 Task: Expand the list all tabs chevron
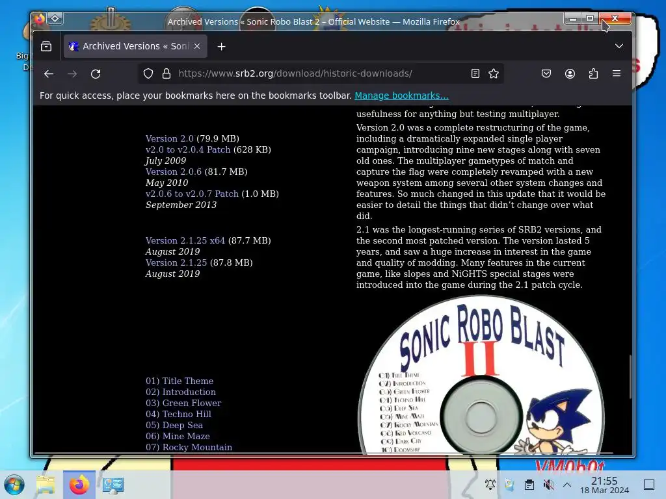[619, 46]
